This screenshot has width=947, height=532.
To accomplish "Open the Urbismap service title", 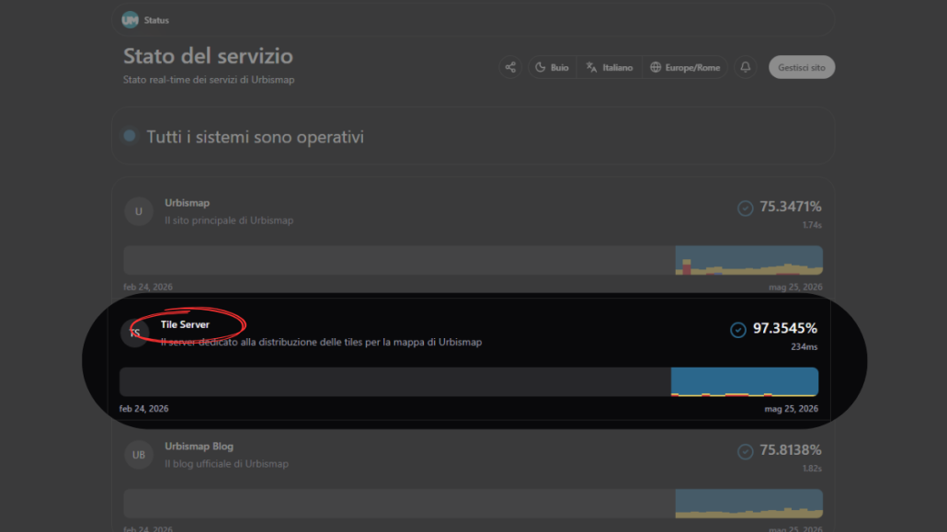I will click(x=188, y=203).
